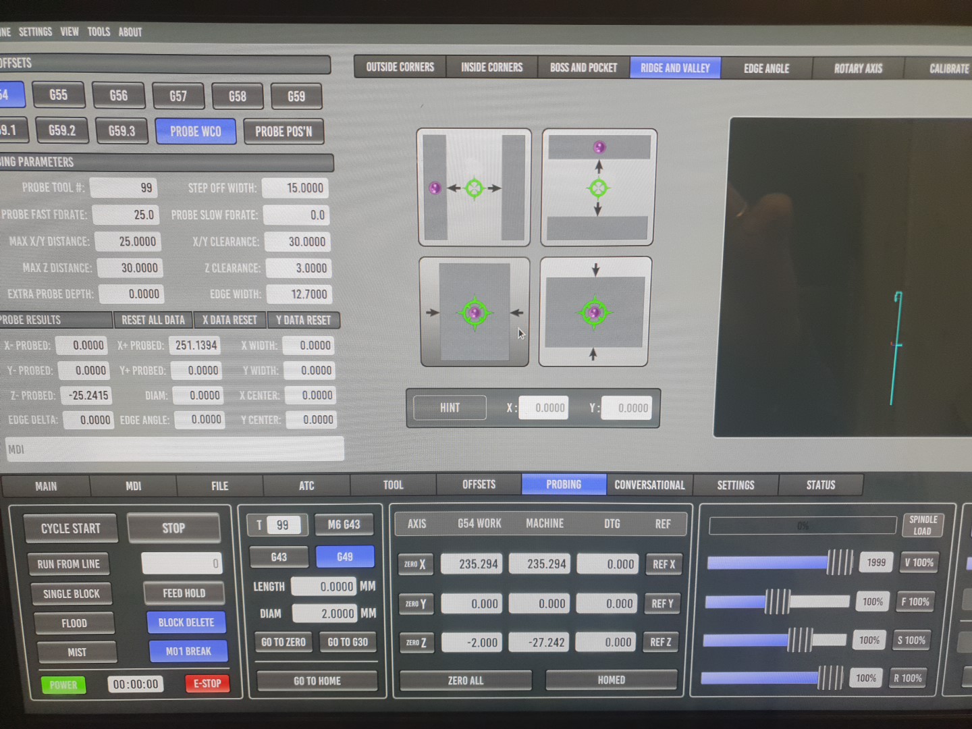The height and width of the screenshot is (729, 972).
Task: Open the VIEW menu
Action: (x=70, y=32)
